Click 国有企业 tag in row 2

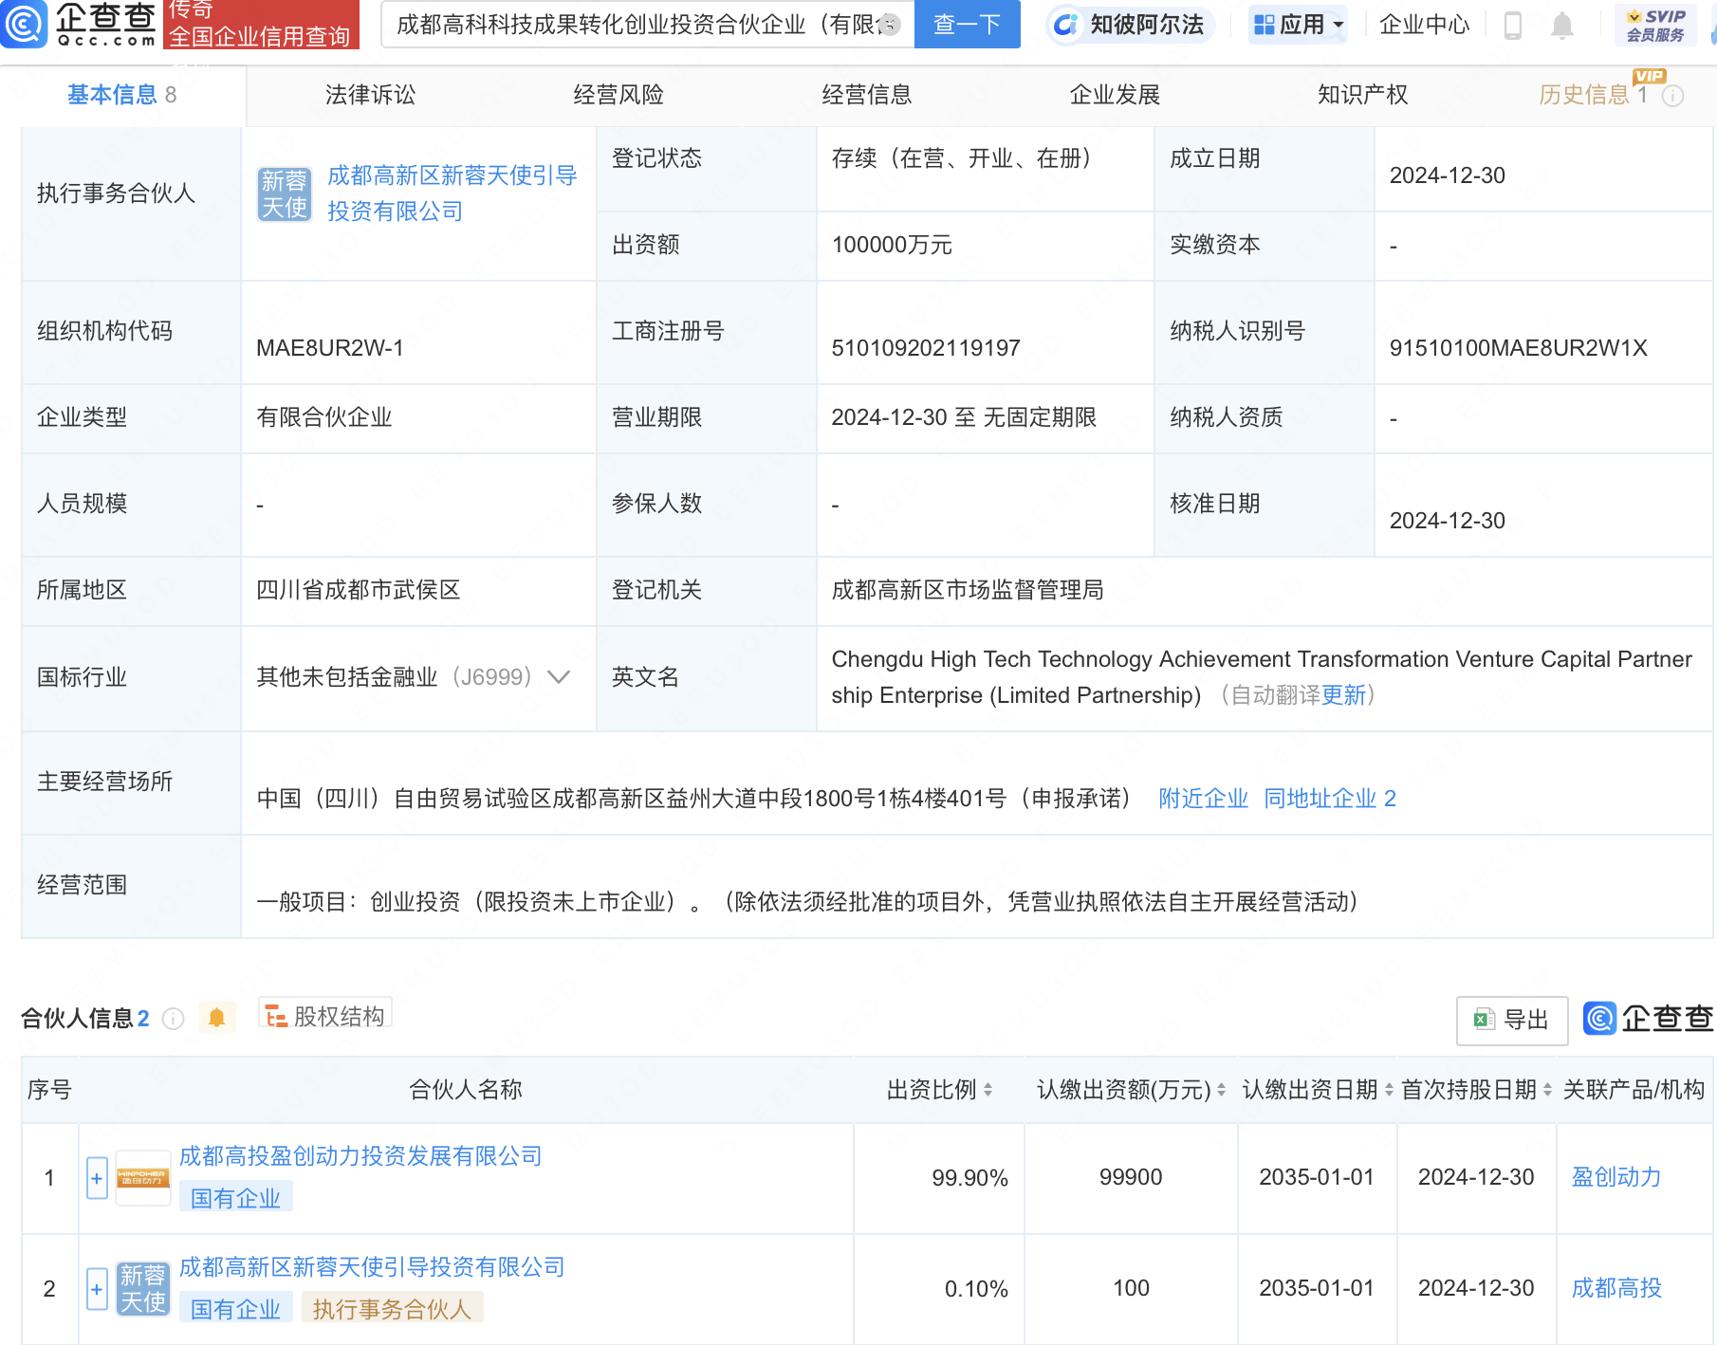[235, 1309]
